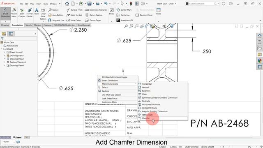
Task: Open the File menu
Action: tap(21, 4)
